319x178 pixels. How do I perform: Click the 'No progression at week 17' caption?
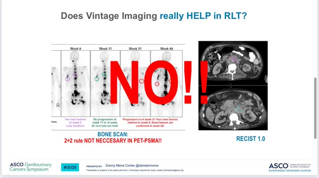pos(105,123)
